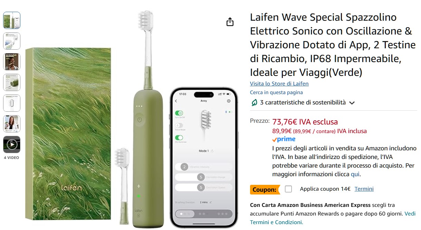Toggle the 30s Reminder switch in phone image

pos(179,138)
